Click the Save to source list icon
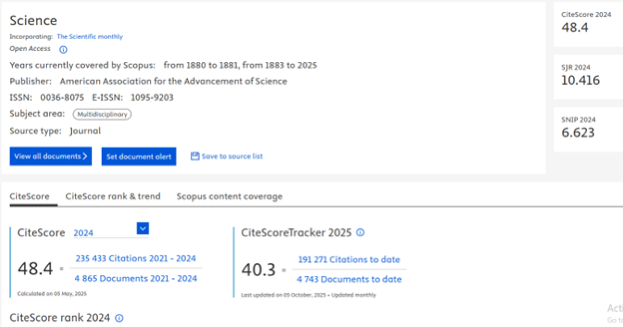 195,156
